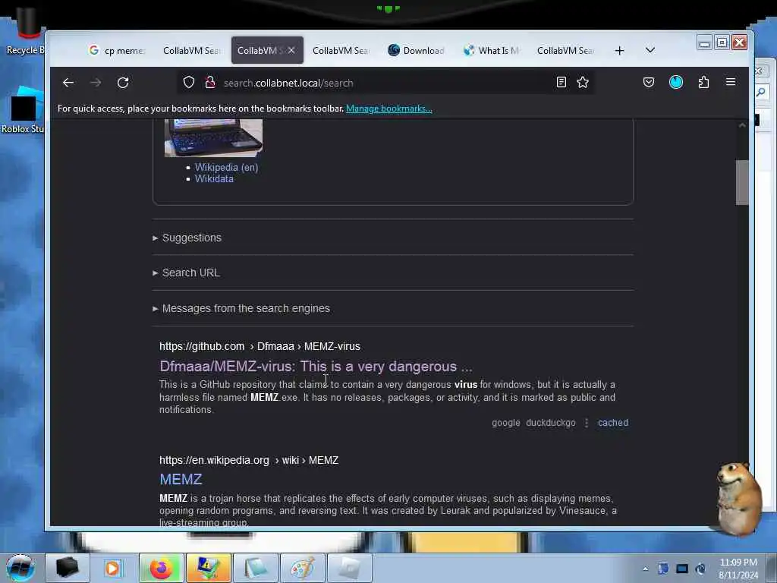Click the github.com result URL

(x=260, y=346)
